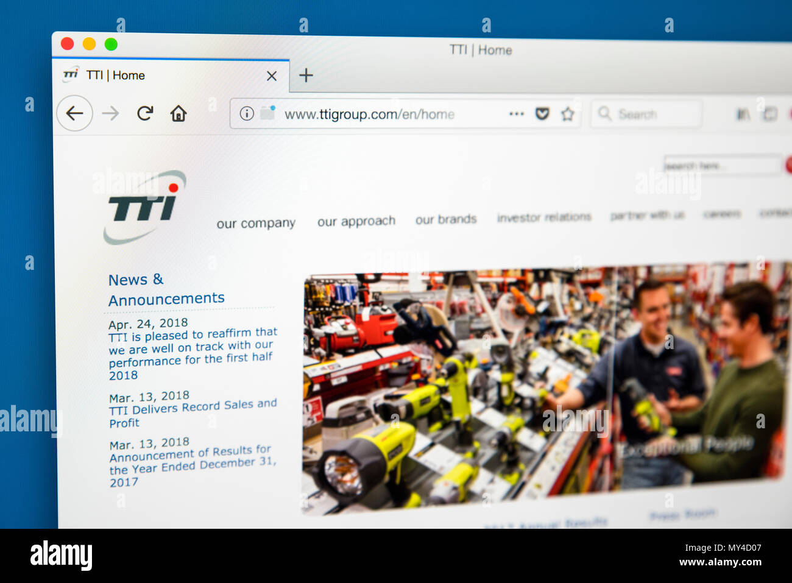The height and width of the screenshot is (583, 792).
Task: Open the News & Announcements heading
Action: click(166, 289)
